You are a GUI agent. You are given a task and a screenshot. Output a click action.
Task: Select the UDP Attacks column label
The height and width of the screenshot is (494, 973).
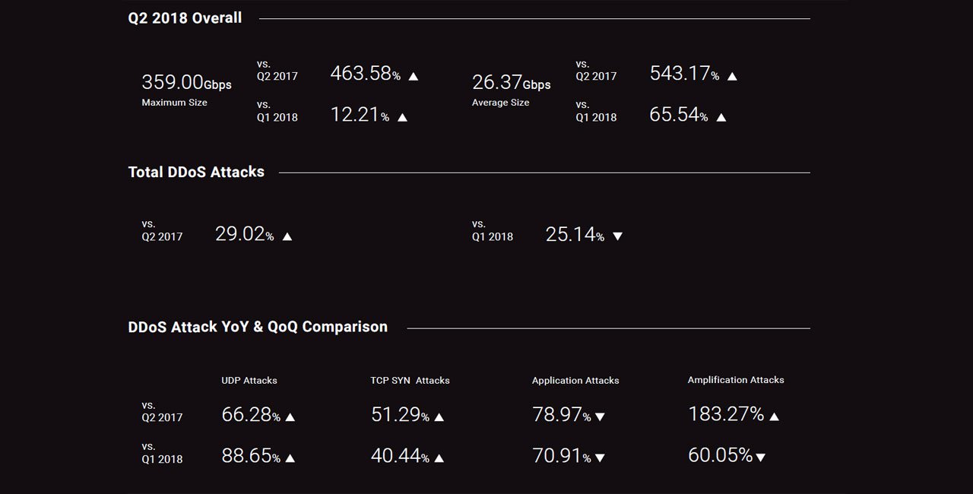coord(249,380)
